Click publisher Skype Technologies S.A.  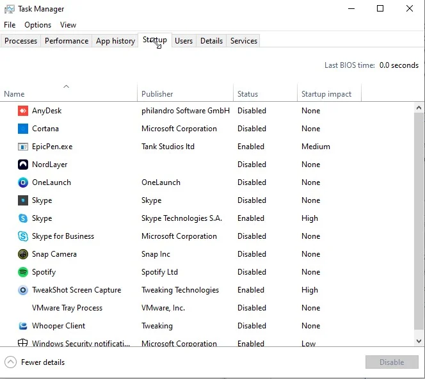(182, 218)
